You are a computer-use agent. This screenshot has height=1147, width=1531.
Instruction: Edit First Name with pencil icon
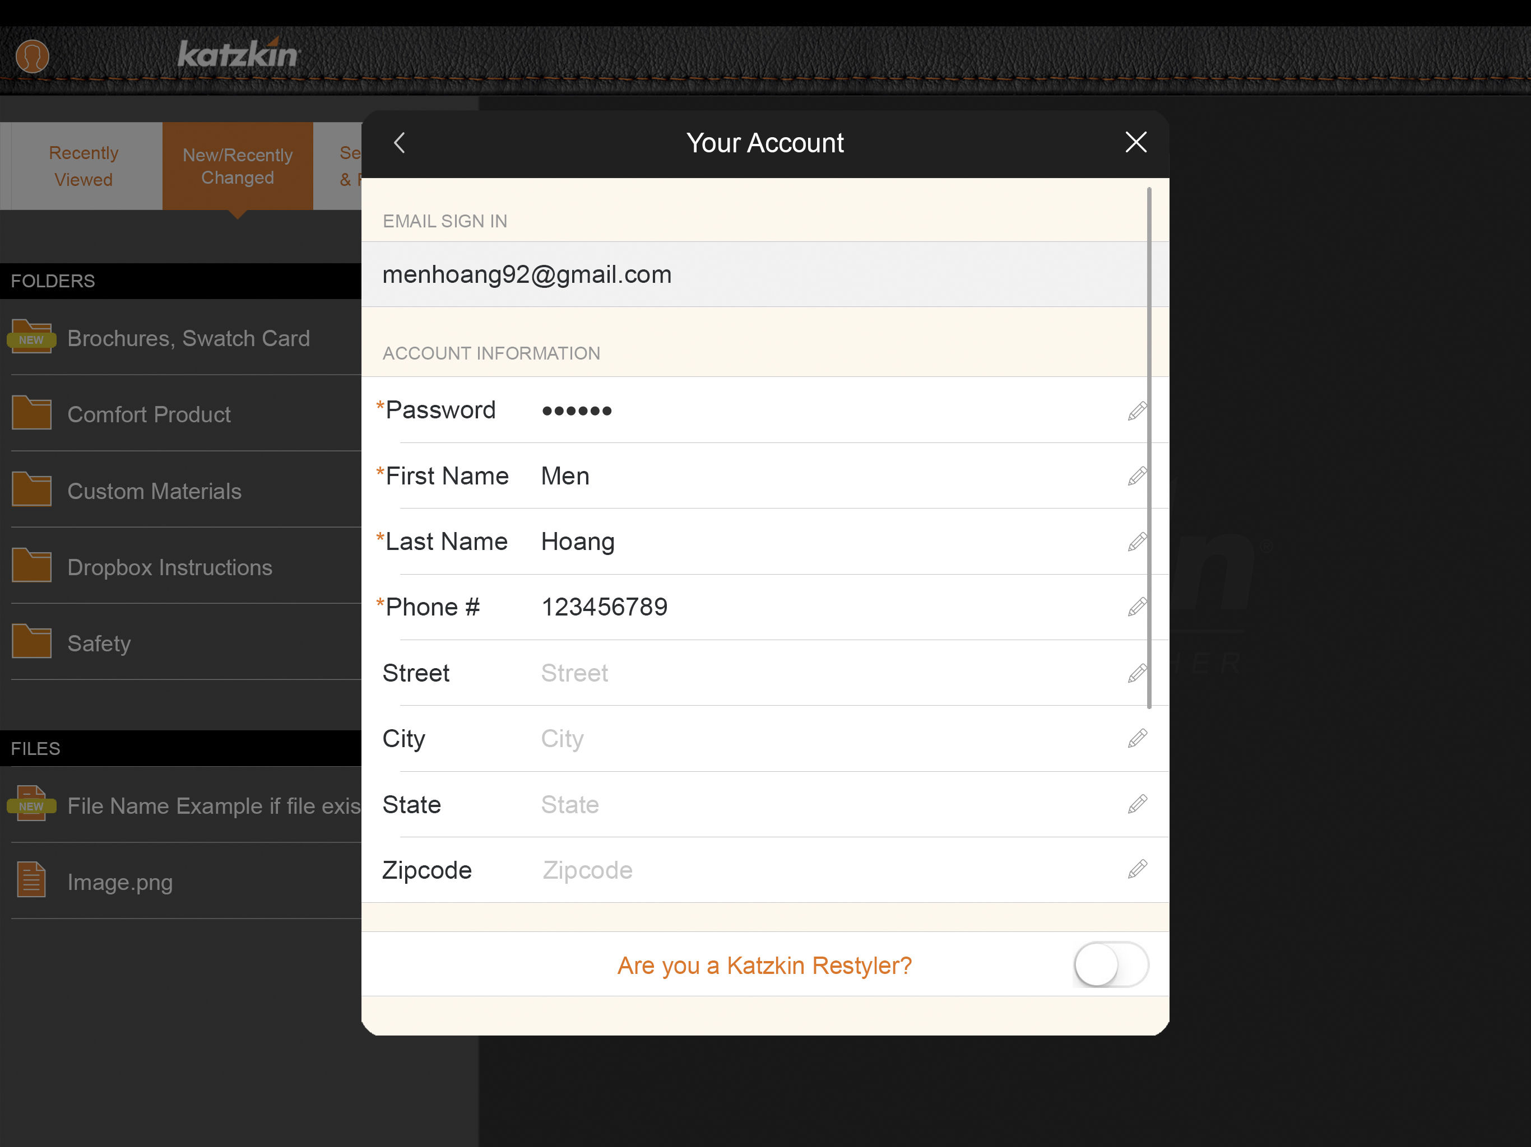pos(1137,476)
